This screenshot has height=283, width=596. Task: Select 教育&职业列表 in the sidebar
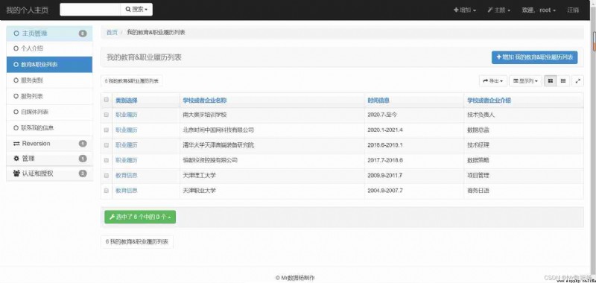[x=49, y=65]
